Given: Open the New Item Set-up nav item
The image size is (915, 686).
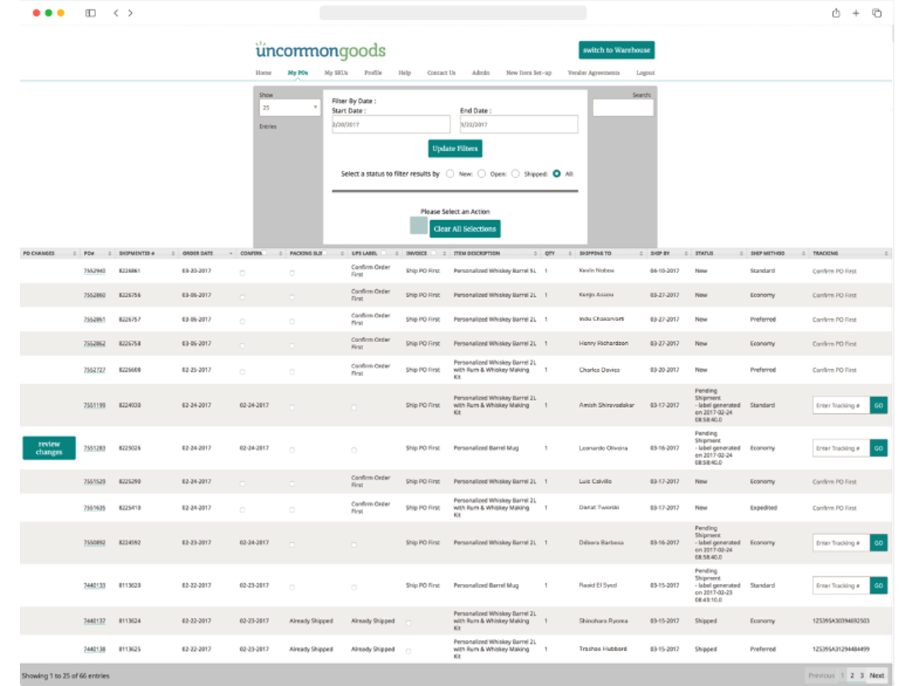Looking at the screenshot, I should 528,73.
